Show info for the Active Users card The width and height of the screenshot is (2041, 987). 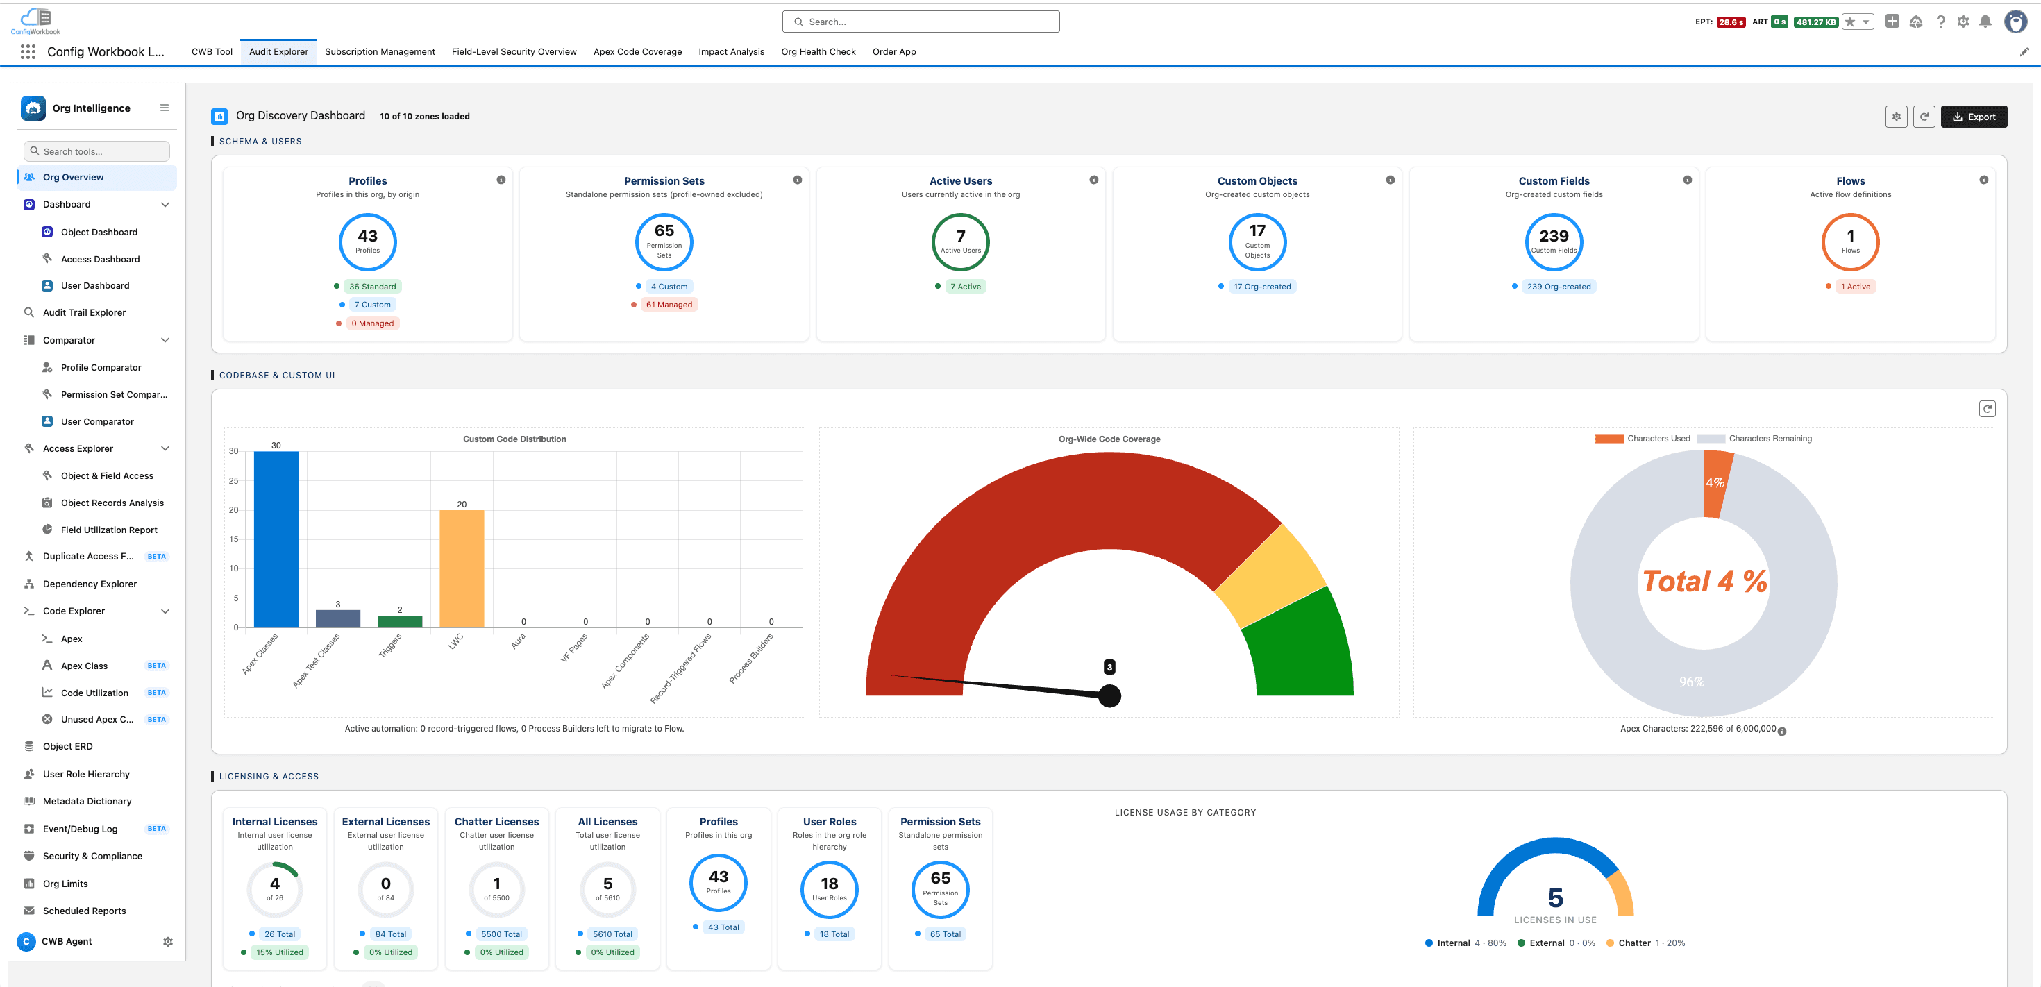[1093, 180]
